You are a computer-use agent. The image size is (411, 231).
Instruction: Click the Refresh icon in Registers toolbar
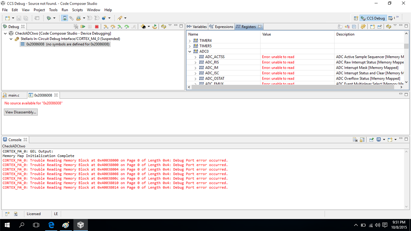tap(388, 26)
